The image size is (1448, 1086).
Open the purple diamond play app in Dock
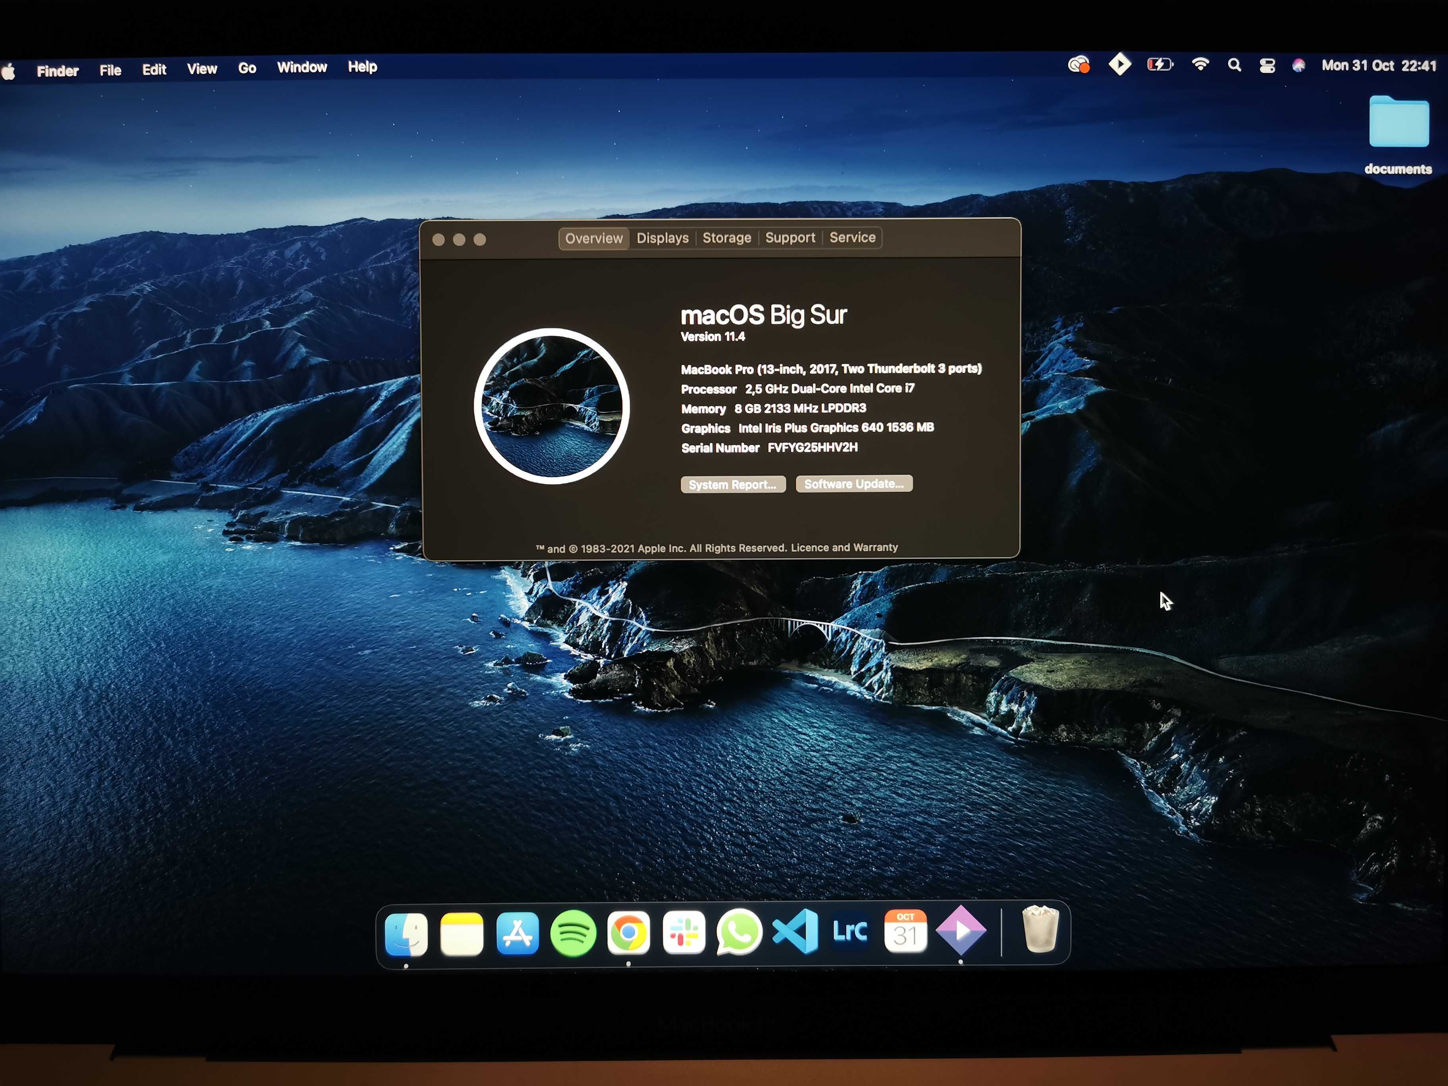[961, 930]
